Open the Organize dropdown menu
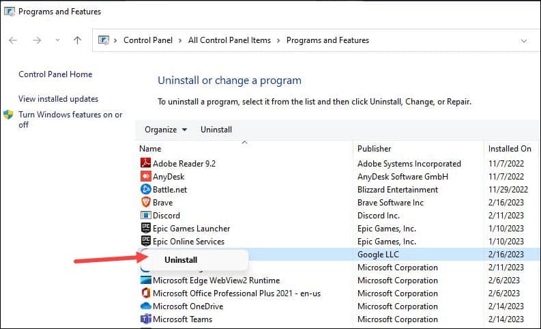The width and height of the screenshot is (541, 329). 165,130
